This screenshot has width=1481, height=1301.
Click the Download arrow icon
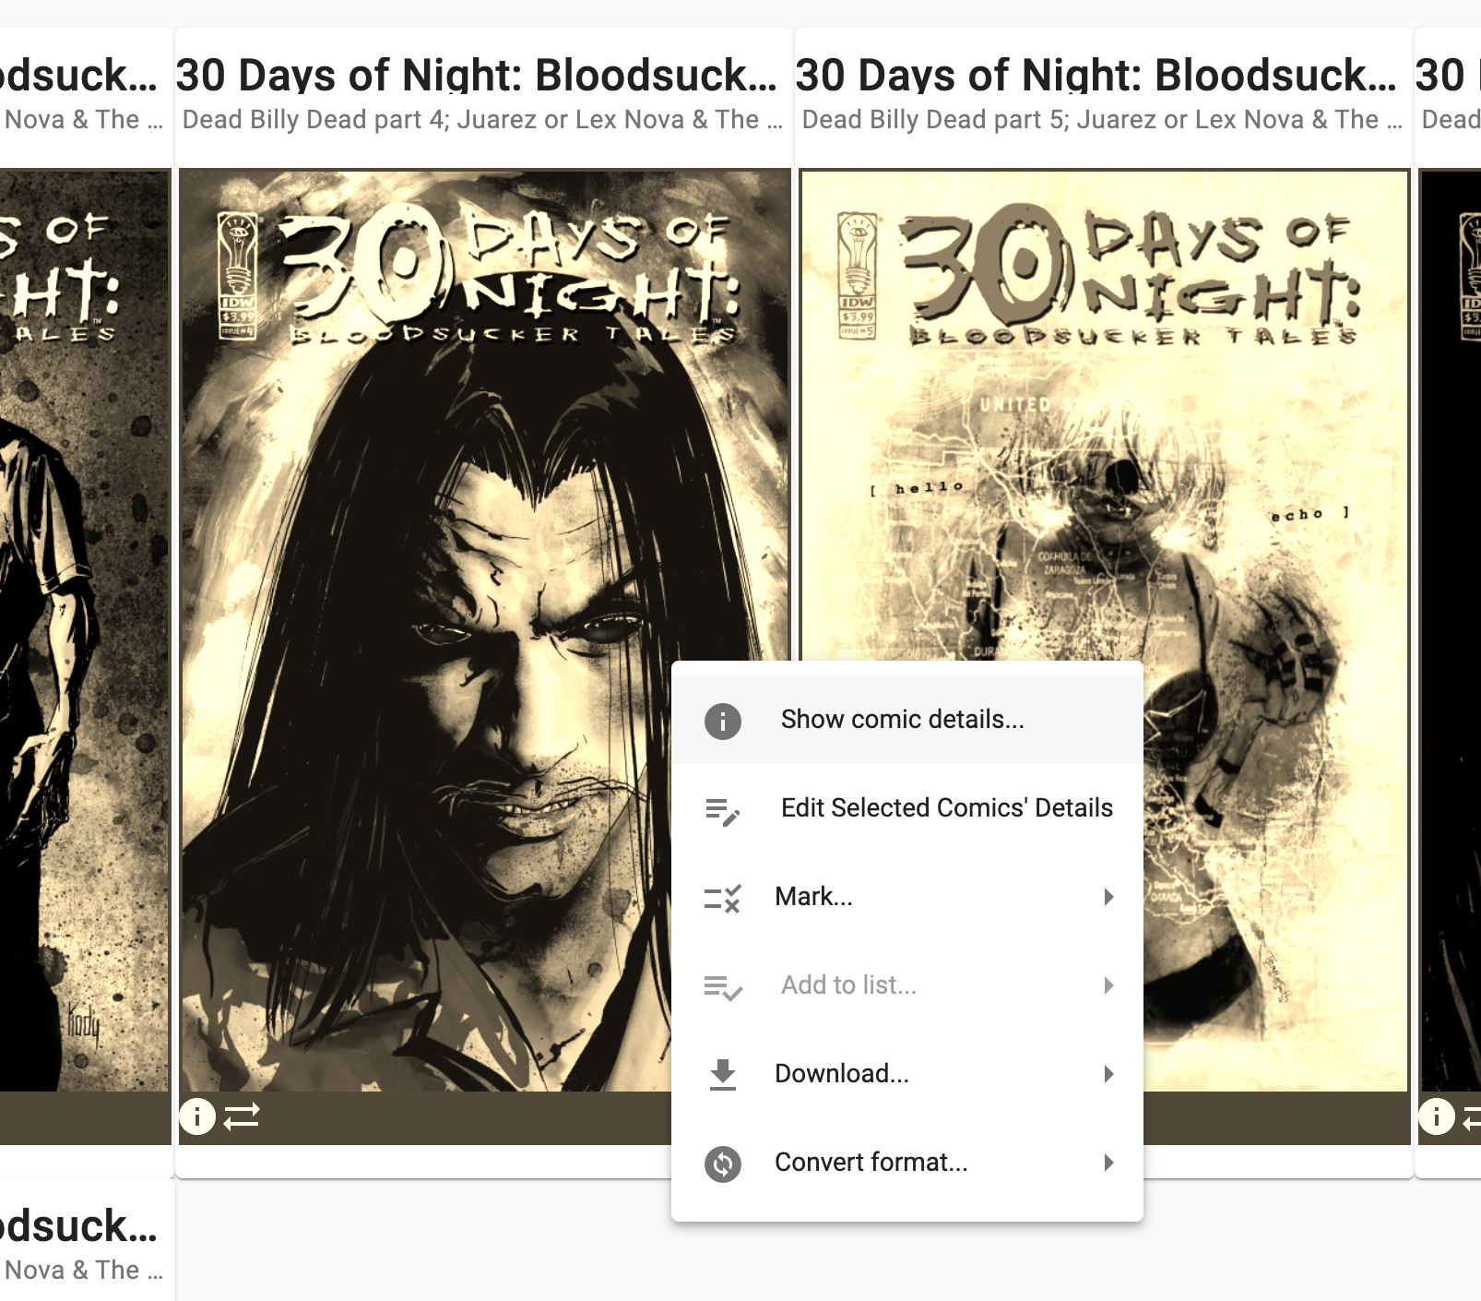pos(723,1075)
